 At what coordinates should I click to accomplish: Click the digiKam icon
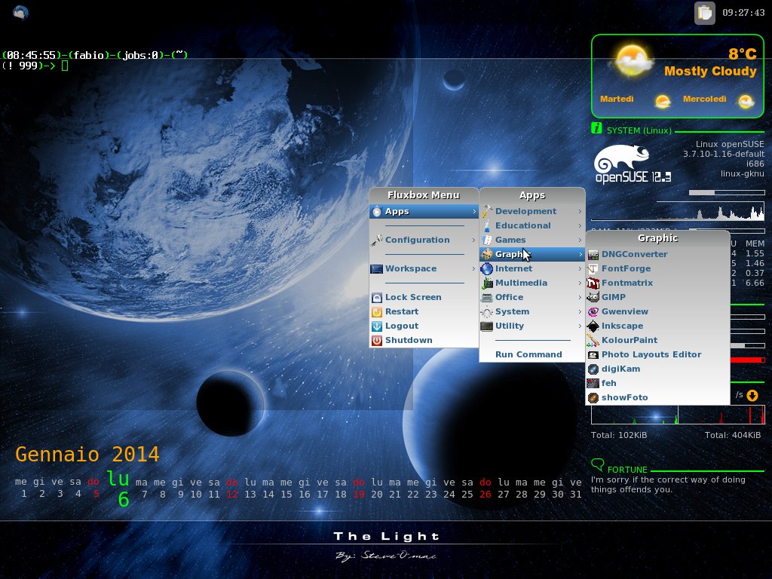(593, 369)
